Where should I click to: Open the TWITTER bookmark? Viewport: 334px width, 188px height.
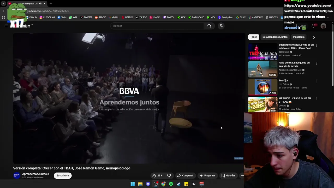(x=86, y=17)
